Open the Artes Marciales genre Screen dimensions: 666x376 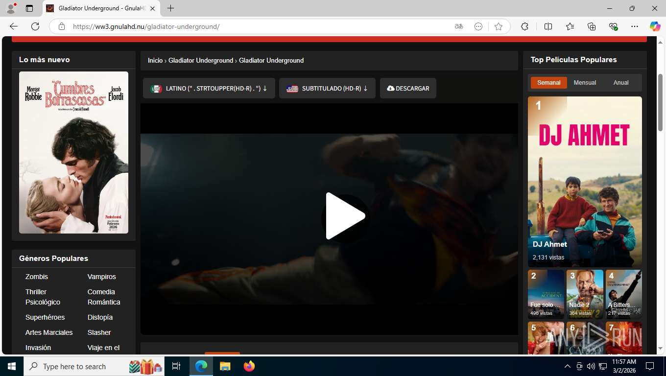pos(49,332)
